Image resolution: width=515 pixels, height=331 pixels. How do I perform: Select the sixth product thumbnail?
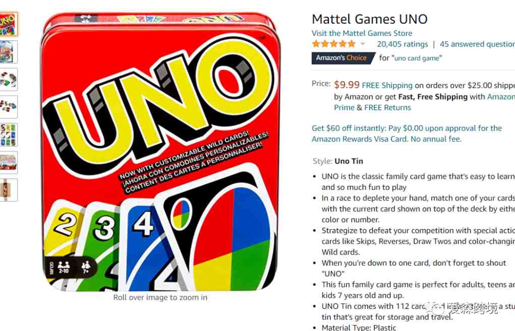[x=8, y=162]
